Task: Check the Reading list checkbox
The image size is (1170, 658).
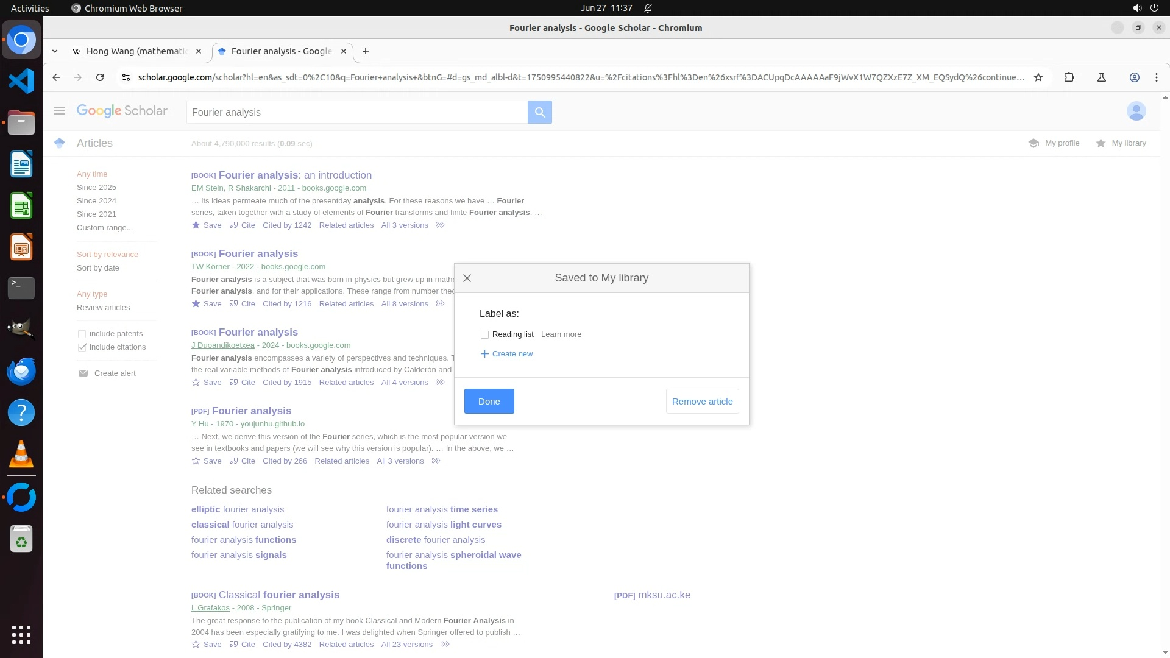Action: (x=484, y=334)
